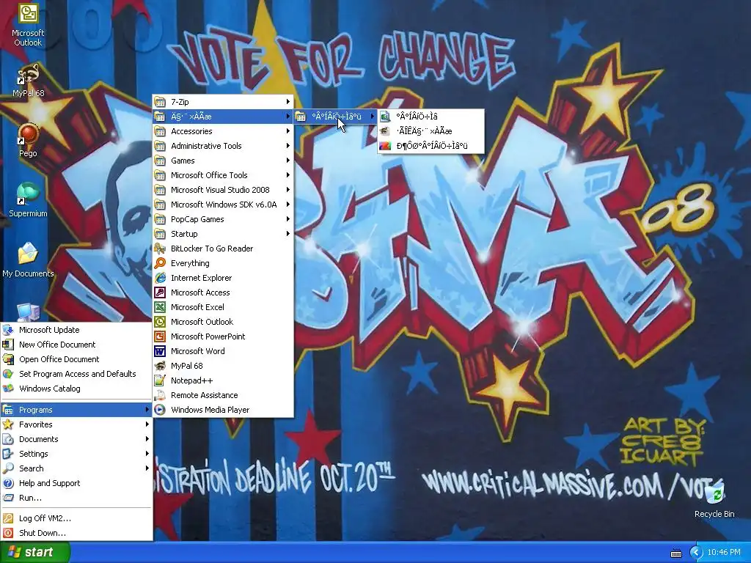Click the "Everything" text in Programs
The height and width of the screenshot is (563, 751).
[190, 263]
